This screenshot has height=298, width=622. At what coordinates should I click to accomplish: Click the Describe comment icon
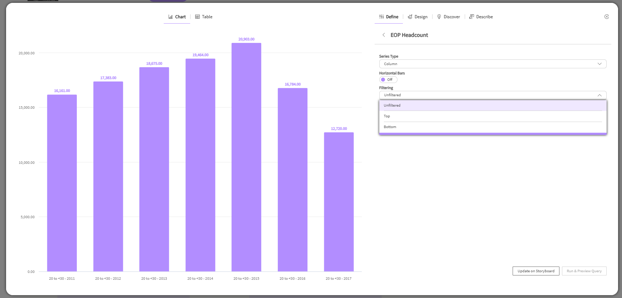(472, 17)
